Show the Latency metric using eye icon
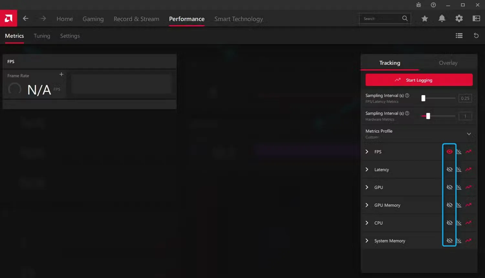 click(449, 170)
